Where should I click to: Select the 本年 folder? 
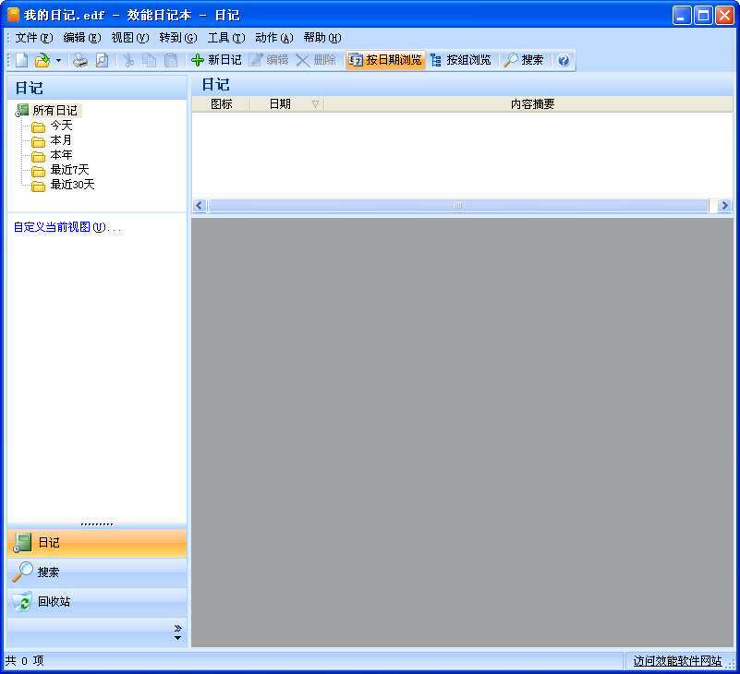(x=61, y=155)
